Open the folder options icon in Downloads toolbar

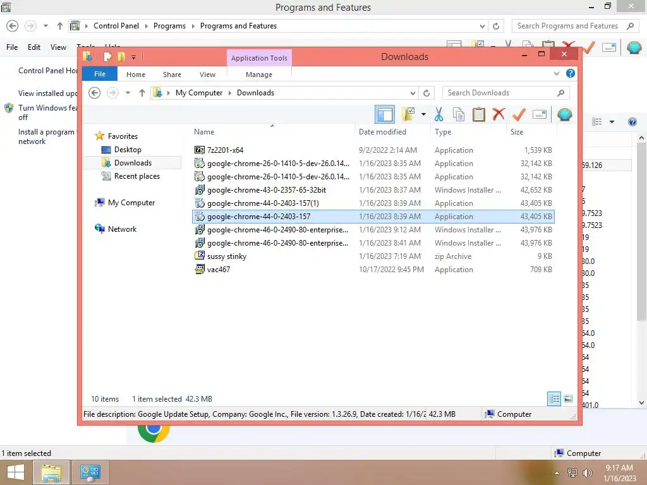[x=408, y=114]
